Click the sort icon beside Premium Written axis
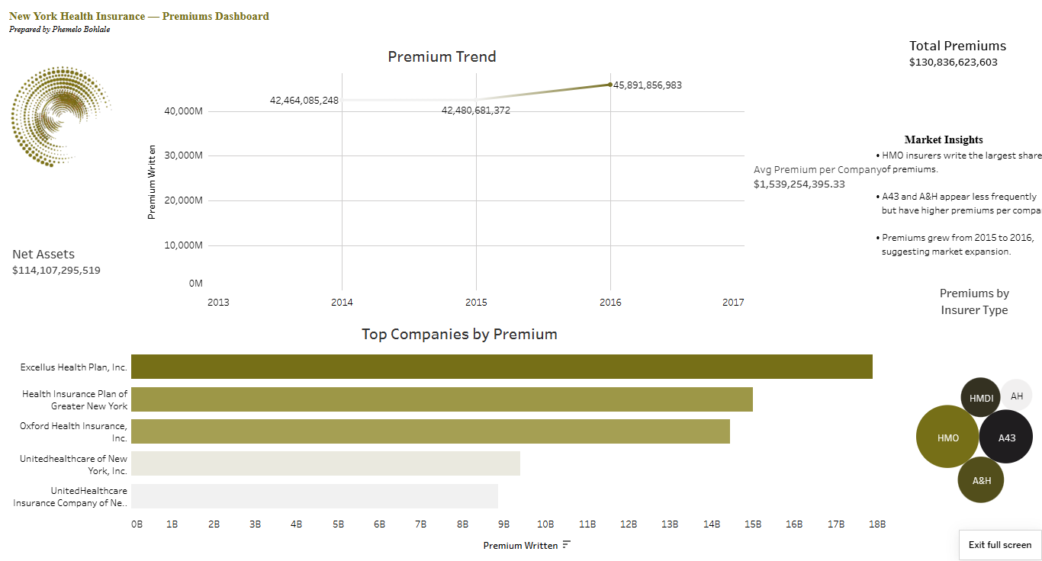Screen dimensions: 1042x561 567,545
